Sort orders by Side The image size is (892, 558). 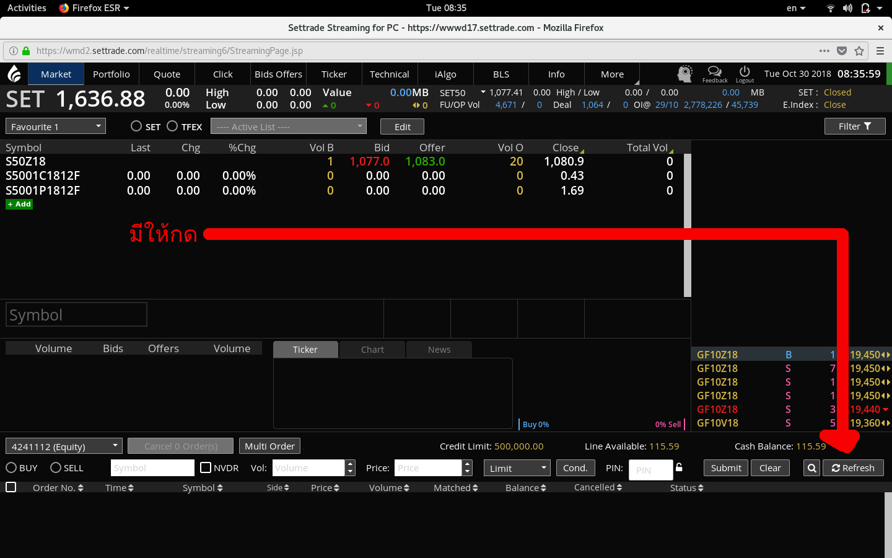coord(278,488)
